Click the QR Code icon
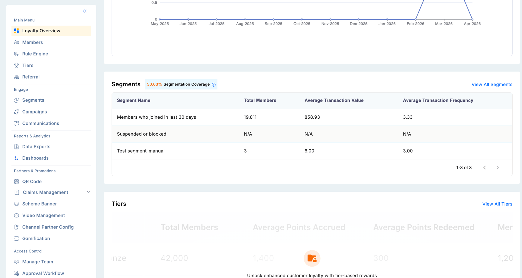This screenshot has height=278, width=522. [x=16, y=182]
